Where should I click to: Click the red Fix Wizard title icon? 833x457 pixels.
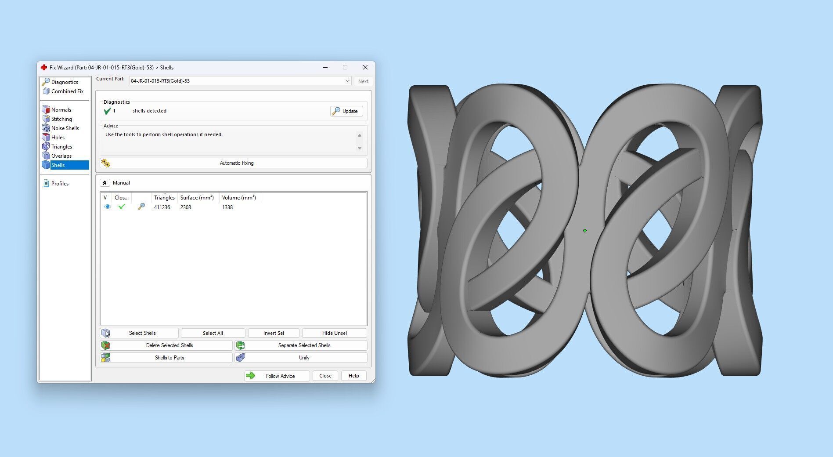[x=44, y=68]
